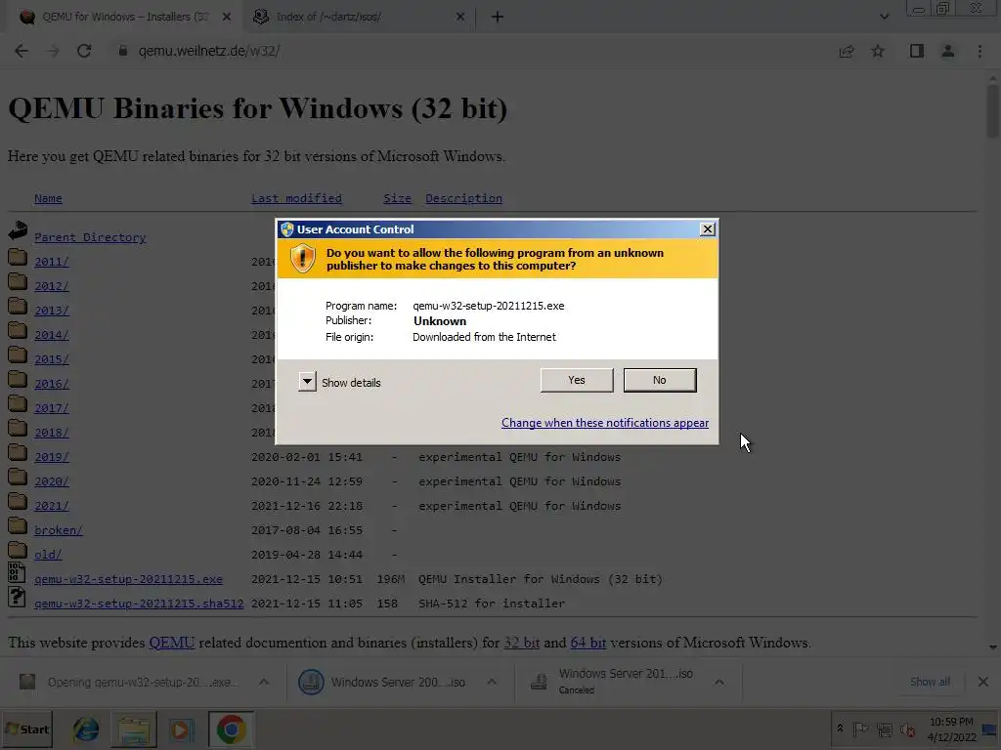
Task: Open the 2017/ folder link
Action: coord(51,408)
